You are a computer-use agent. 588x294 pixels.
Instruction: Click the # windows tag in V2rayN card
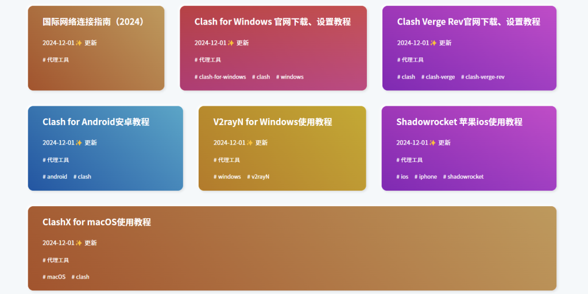tap(227, 177)
